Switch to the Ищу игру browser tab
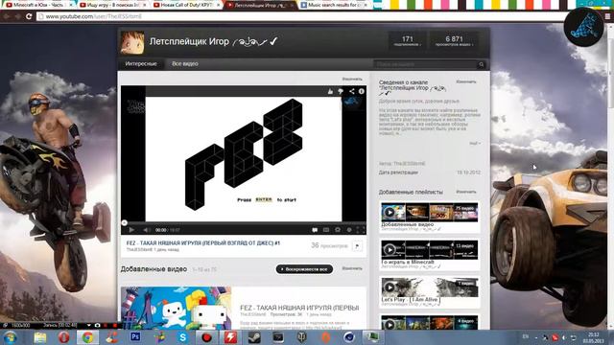 click(111, 5)
